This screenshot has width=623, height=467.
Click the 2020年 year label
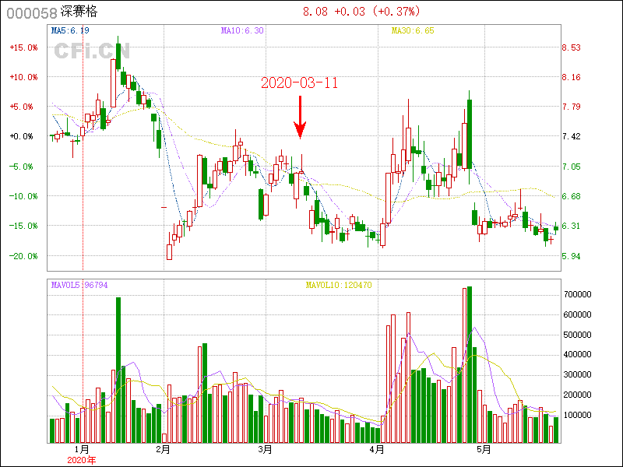point(82,460)
